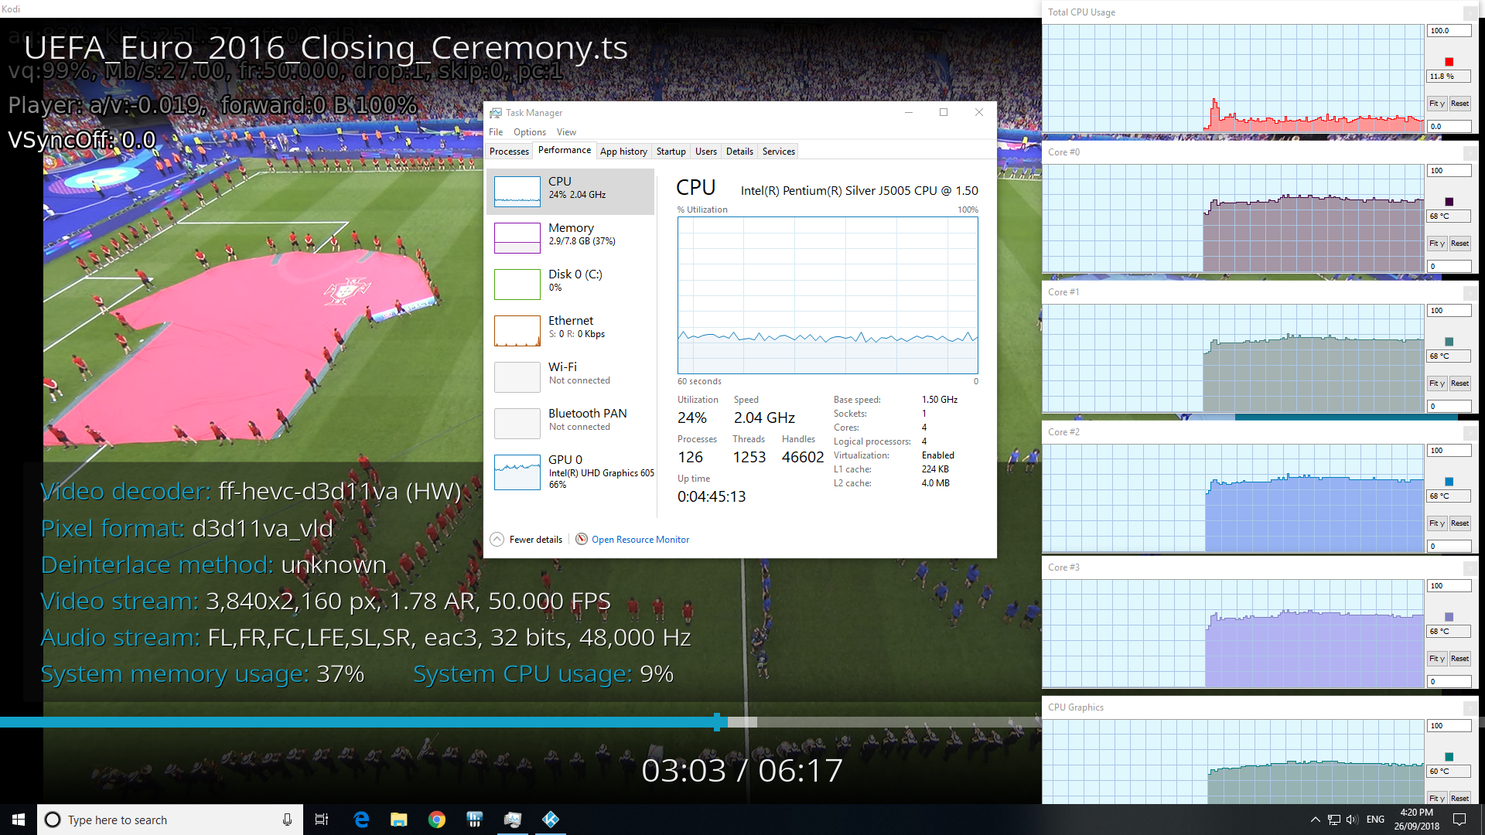This screenshot has width=1485, height=835.
Task: Switch to the App history tab
Action: pyautogui.click(x=623, y=152)
